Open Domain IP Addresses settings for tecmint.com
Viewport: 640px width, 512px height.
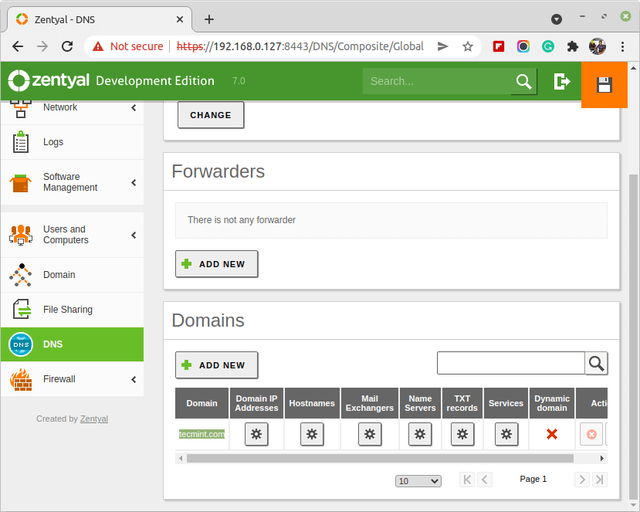[x=256, y=433]
